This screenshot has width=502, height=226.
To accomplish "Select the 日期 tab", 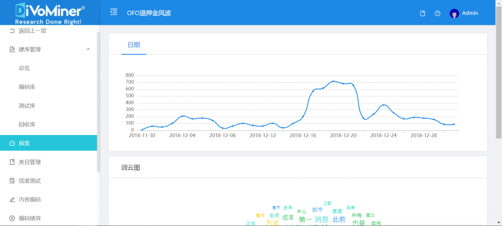I will 134,45.
